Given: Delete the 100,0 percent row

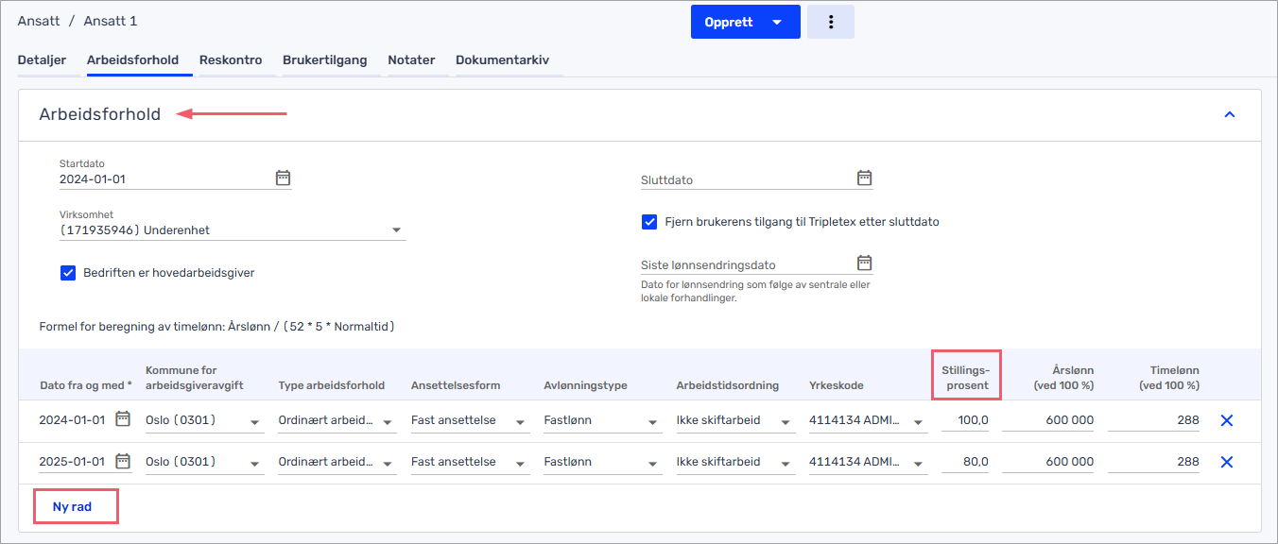Looking at the screenshot, I should (1227, 420).
